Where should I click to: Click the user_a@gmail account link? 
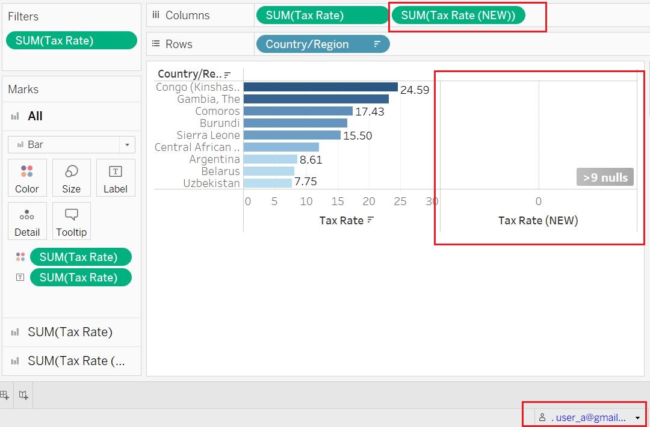click(588, 416)
